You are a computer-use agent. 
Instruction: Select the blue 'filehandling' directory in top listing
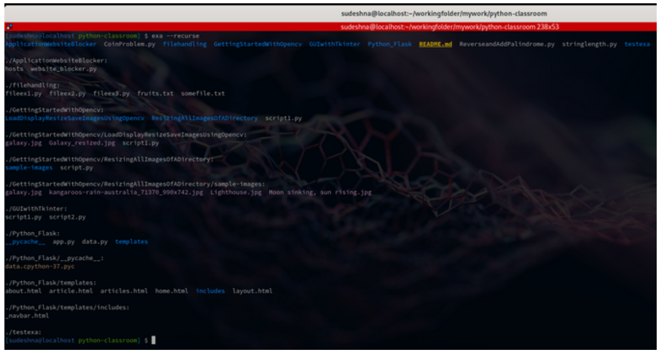point(185,44)
